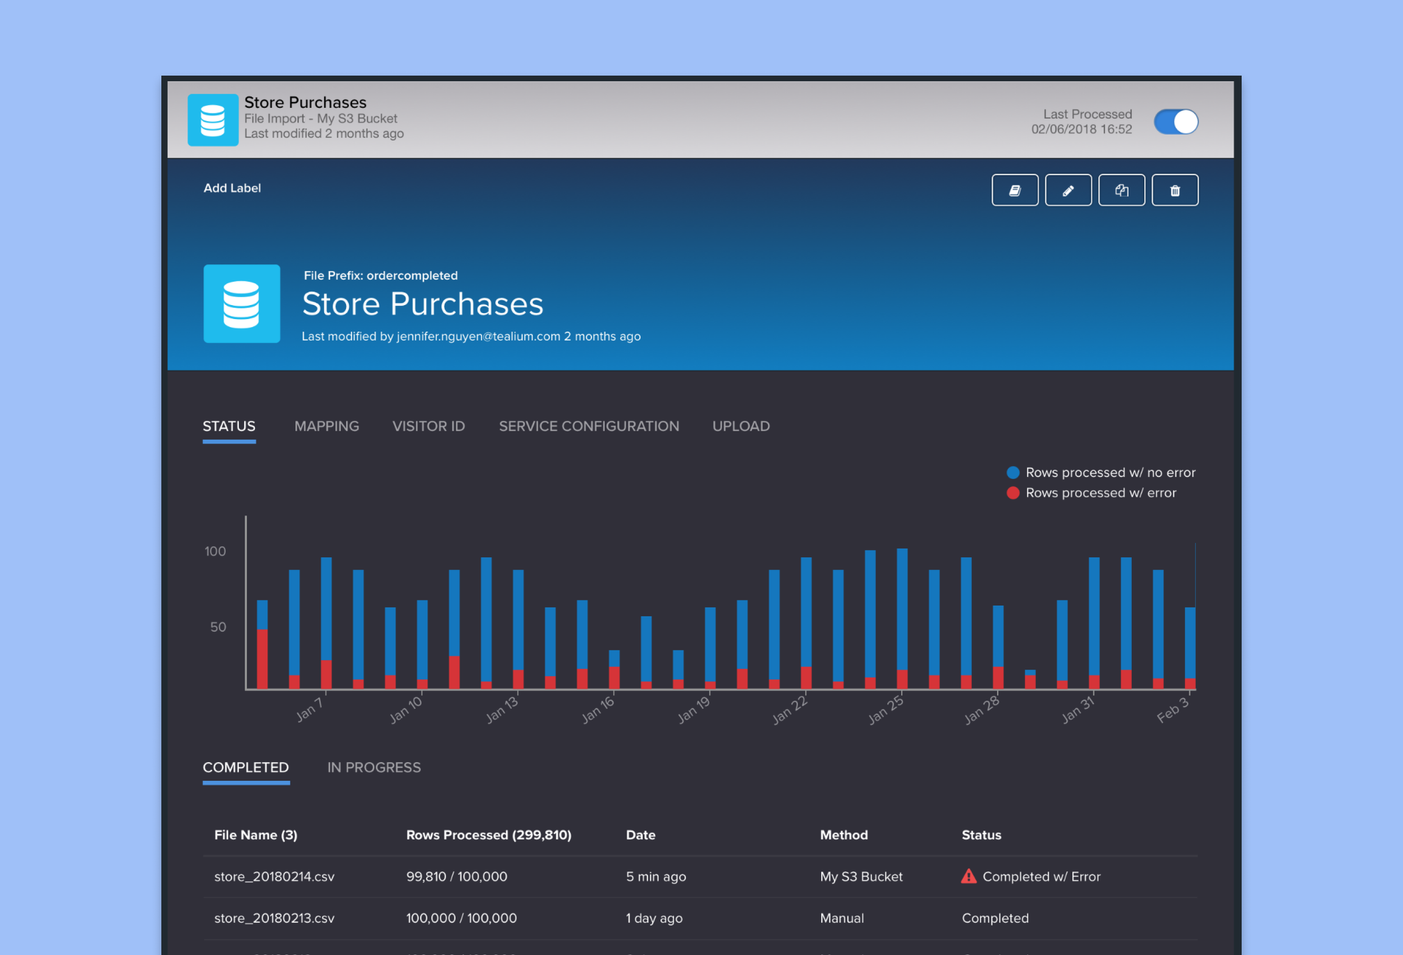The height and width of the screenshot is (955, 1403).
Task: Select the store_20180213.csv file row
Action: (x=274, y=918)
